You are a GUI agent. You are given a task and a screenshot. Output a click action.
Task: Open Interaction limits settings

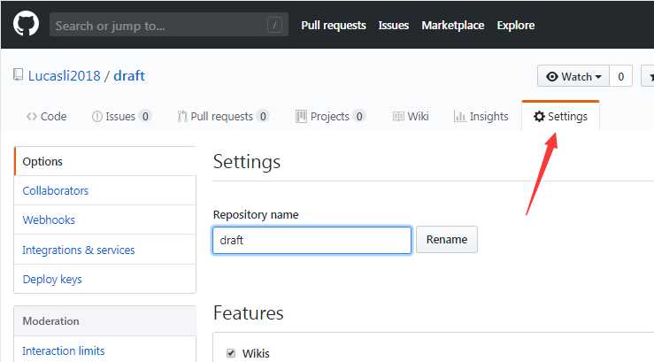[x=104, y=350]
